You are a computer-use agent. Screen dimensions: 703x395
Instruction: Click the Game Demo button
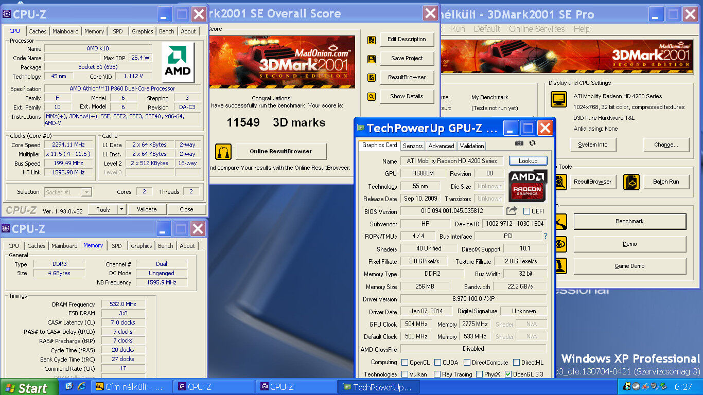coord(630,266)
